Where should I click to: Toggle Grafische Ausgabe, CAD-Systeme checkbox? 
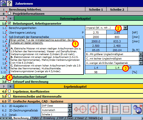point(9,101)
